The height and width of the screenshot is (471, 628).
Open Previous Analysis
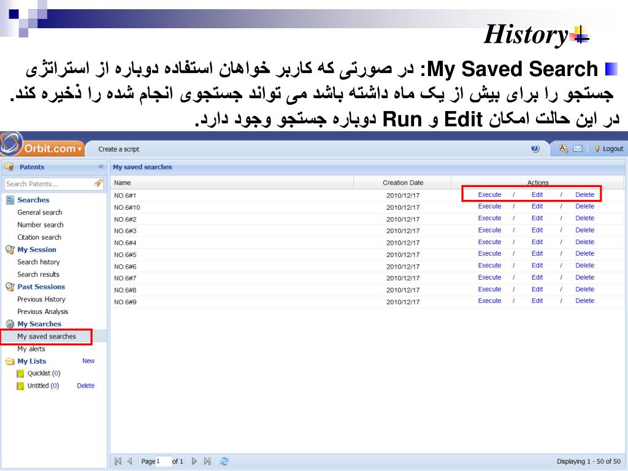click(42, 312)
